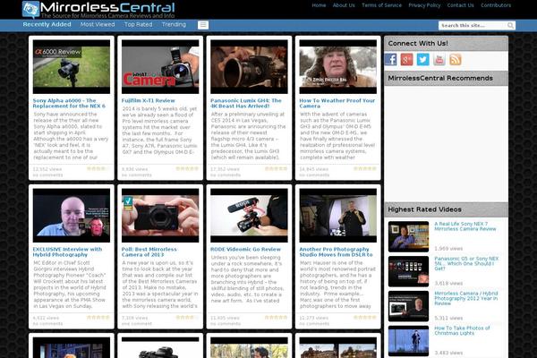Open How To Weather Proof Your Camera title
Screen dimensions: 537x358
[x=337, y=103]
